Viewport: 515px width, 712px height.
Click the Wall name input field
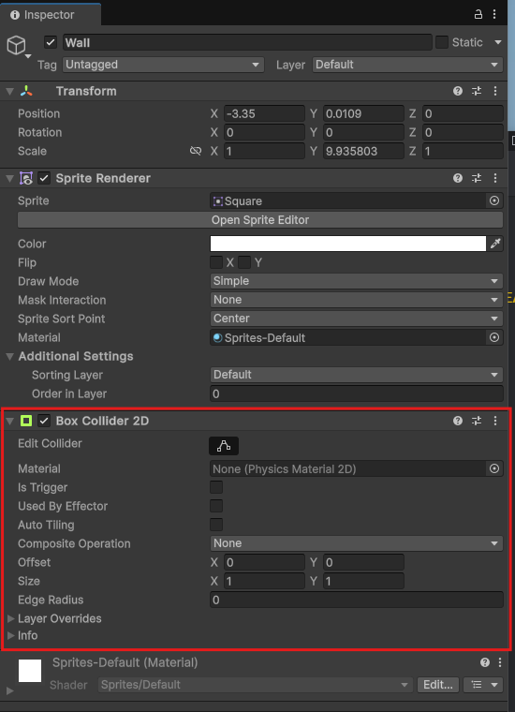tap(247, 43)
